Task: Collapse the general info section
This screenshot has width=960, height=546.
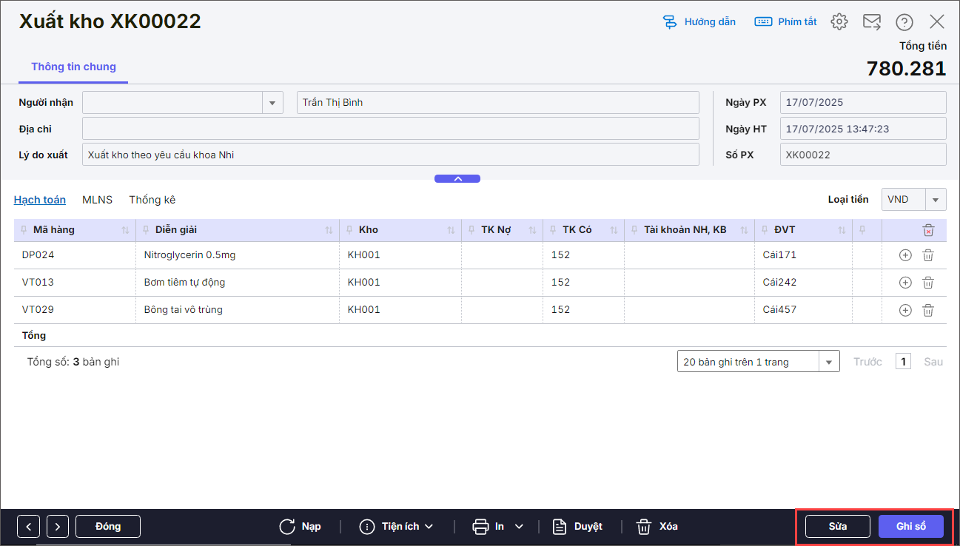Action: pos(457,178)
